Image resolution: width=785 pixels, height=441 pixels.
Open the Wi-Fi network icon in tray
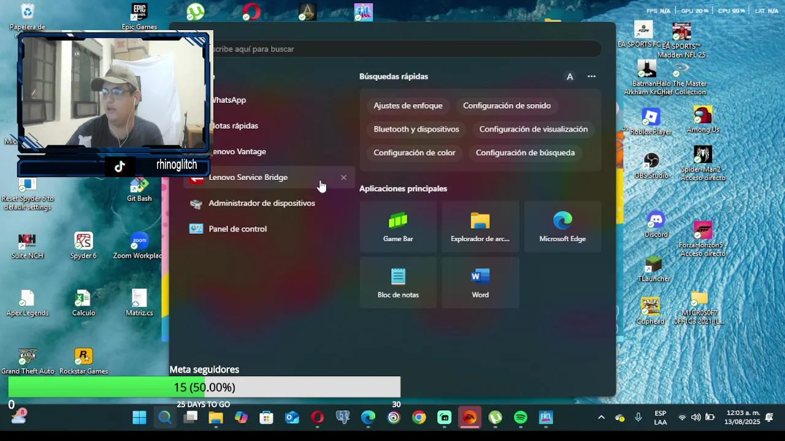coord(682,418)
